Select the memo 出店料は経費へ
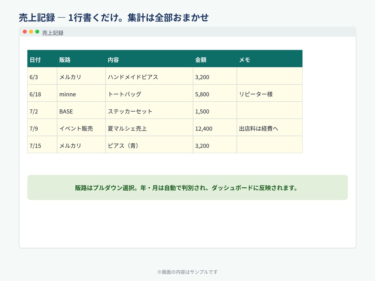Viewport: 375px width, 281px height. 270,128
